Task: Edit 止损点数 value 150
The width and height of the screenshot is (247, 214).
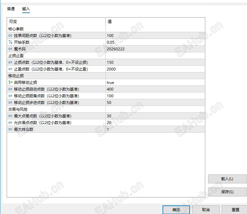Action: [155, 63]
